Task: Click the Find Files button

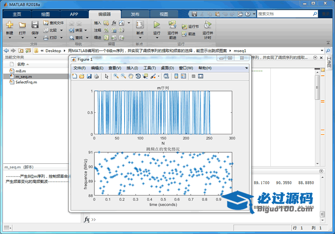Action: [x=53, y=23]
